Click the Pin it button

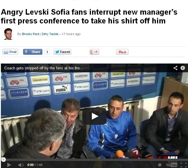coord(122,52)
